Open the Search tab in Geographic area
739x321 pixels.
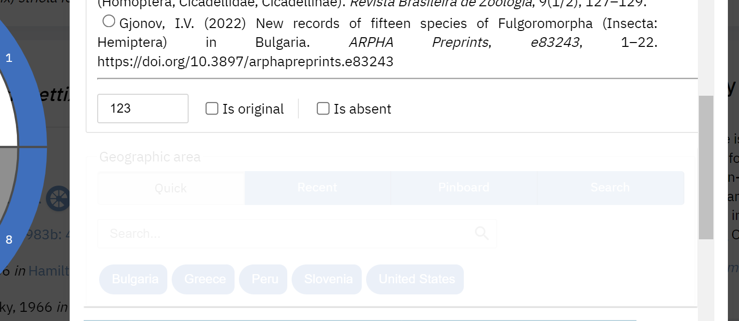(610, 188)
